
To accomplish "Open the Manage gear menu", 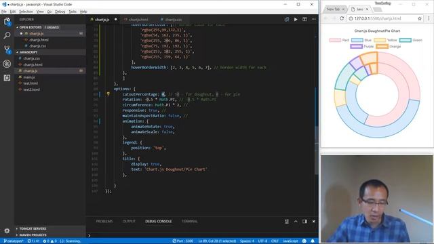I will (x=7, y=230).
